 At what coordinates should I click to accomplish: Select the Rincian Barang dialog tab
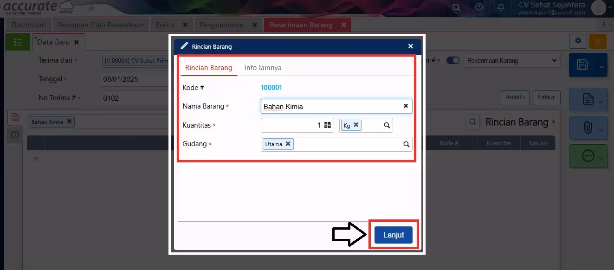(x=208, y=68)
